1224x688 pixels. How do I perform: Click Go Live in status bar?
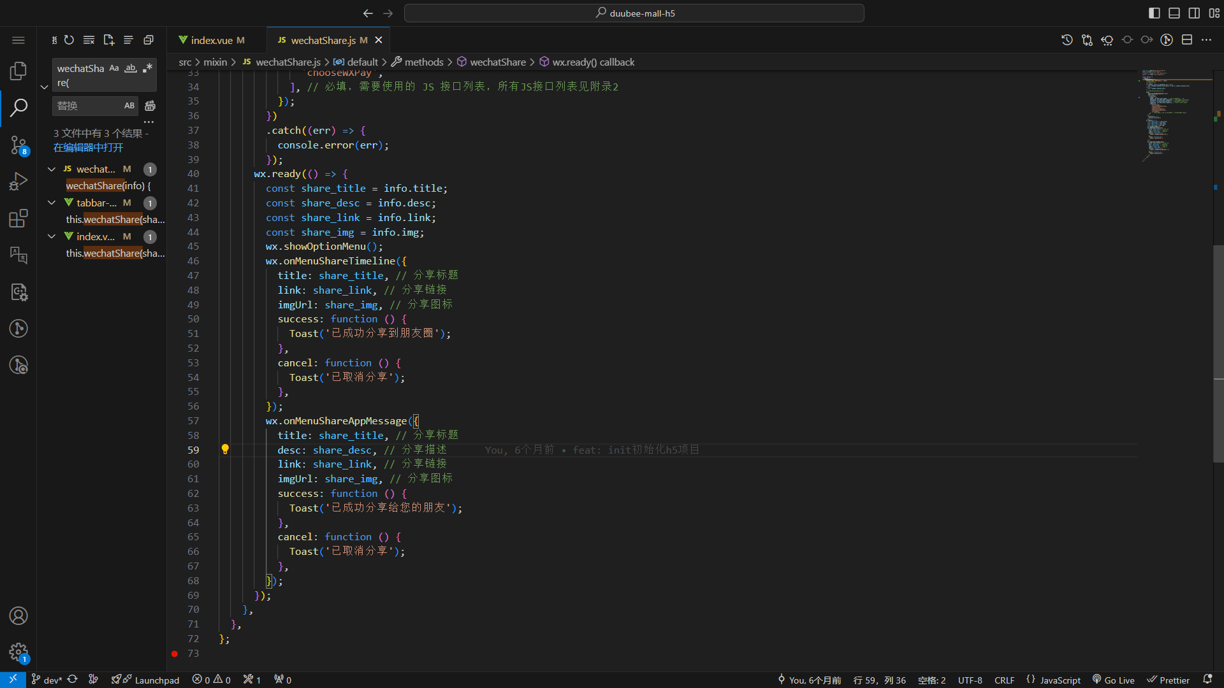pos(1113,680)
